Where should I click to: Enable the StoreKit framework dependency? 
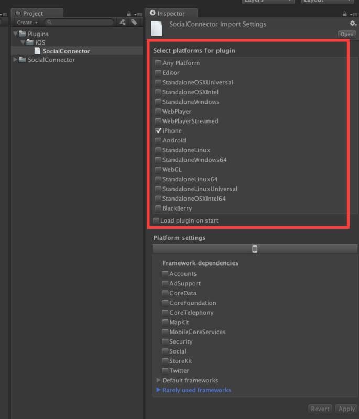165,361
